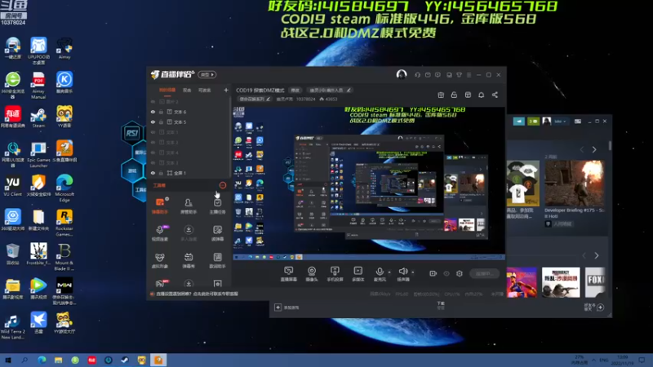Screen dimensions: 653x367
Task: Toggle the preview eye icon beside settings gear
Action: 446,273
